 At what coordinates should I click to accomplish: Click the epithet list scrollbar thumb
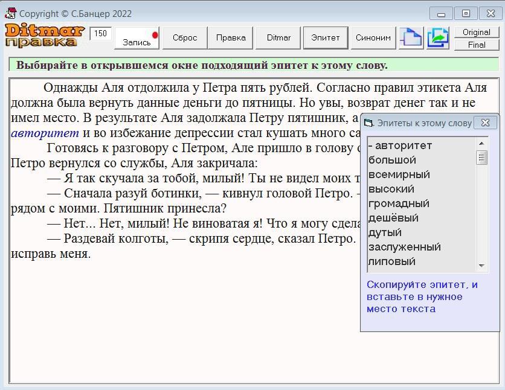[x=481, y=158]
